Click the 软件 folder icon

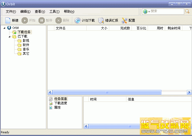click(x=19, y=45)
